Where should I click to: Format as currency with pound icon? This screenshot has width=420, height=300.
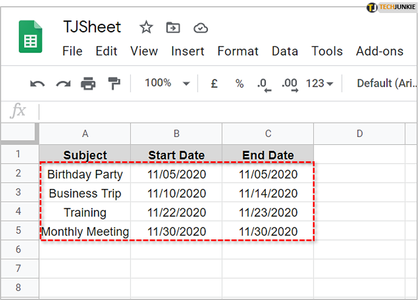[214, 84]
